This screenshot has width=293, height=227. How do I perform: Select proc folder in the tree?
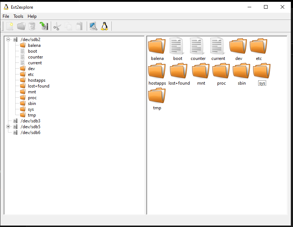pos(32,98)
